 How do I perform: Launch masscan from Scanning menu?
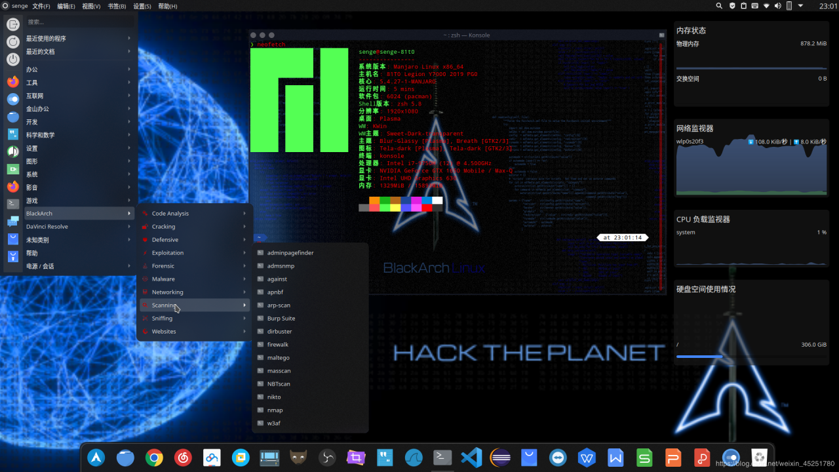coord(310,371)
